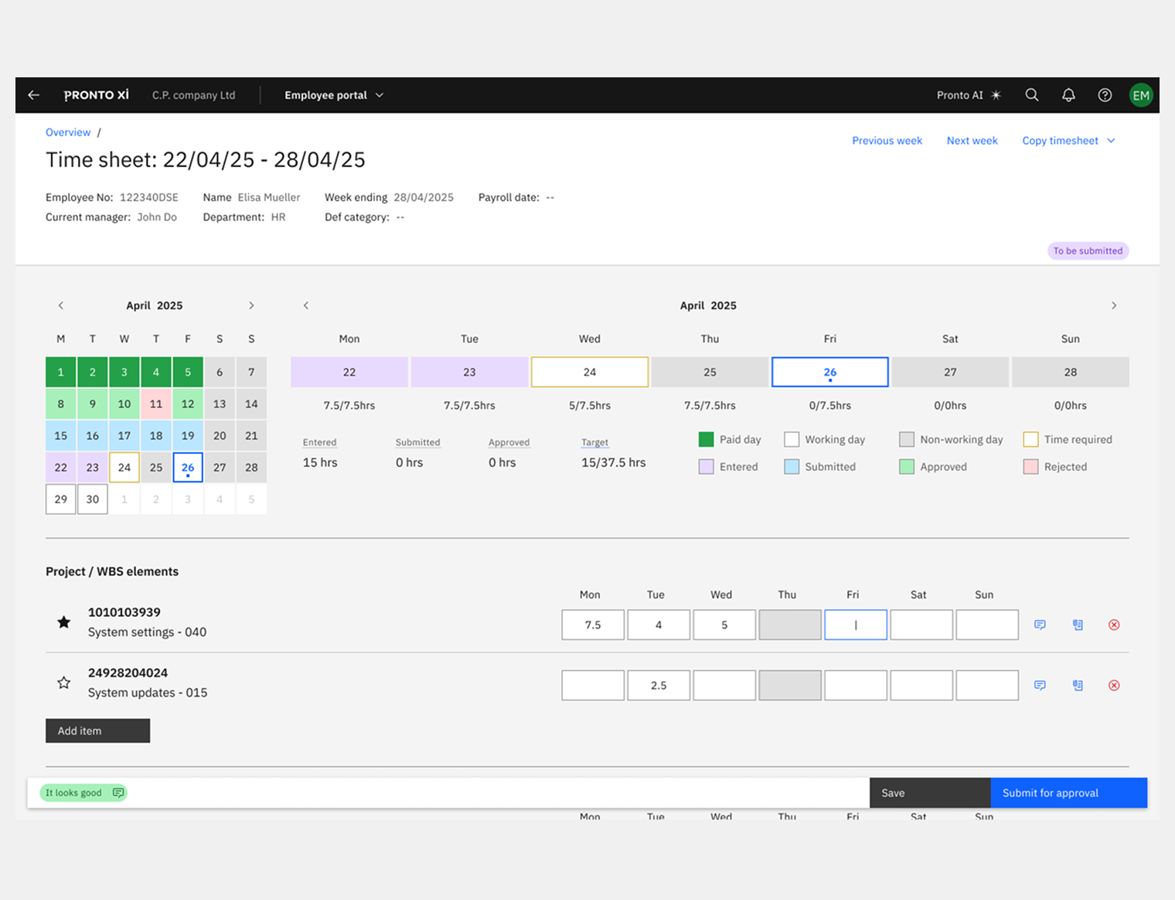
Task: Click the Rejected legend color swatch
Action: (1030, 467)
